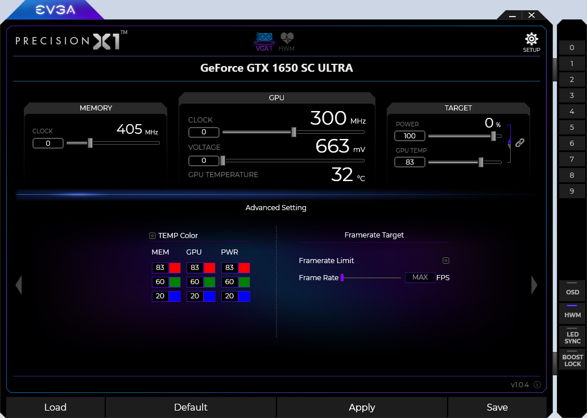
Task: Click the MEM 83 temperature value field
Action: [160, 268]
